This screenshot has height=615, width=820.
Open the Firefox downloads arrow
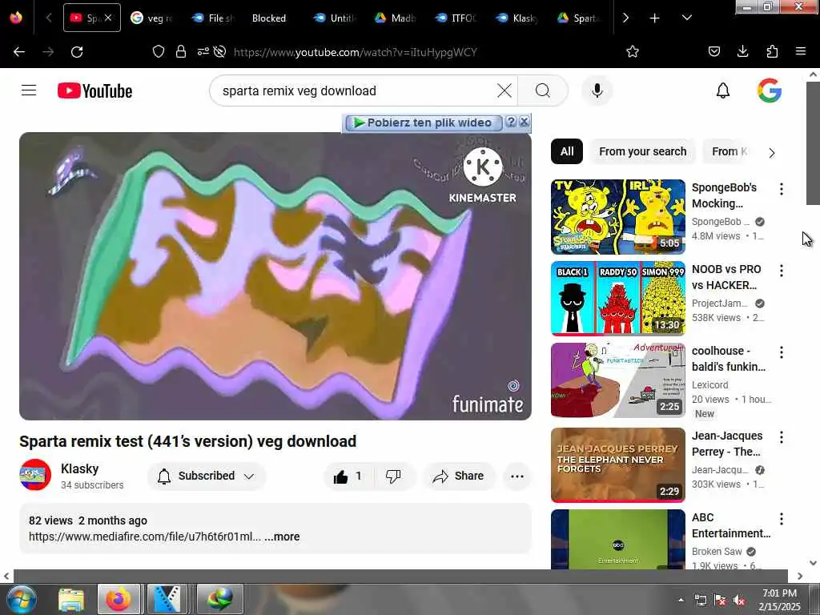[742, 51]
